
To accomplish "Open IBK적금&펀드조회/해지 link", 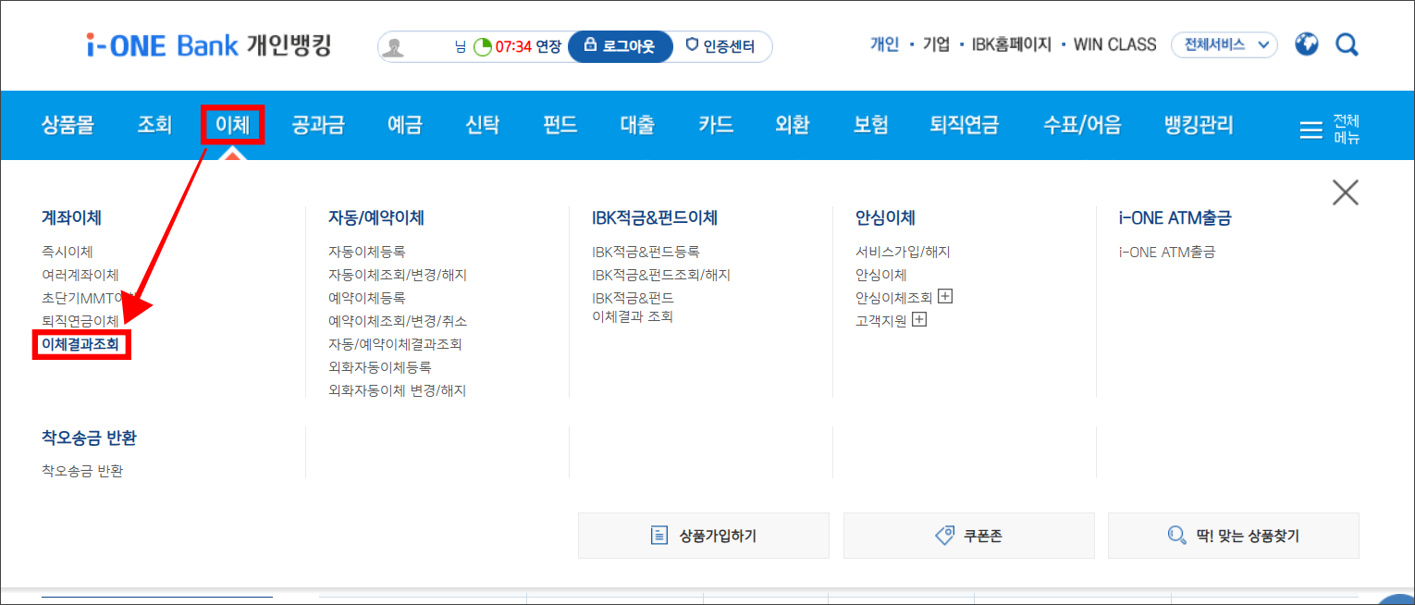I will tap(661, 275).
